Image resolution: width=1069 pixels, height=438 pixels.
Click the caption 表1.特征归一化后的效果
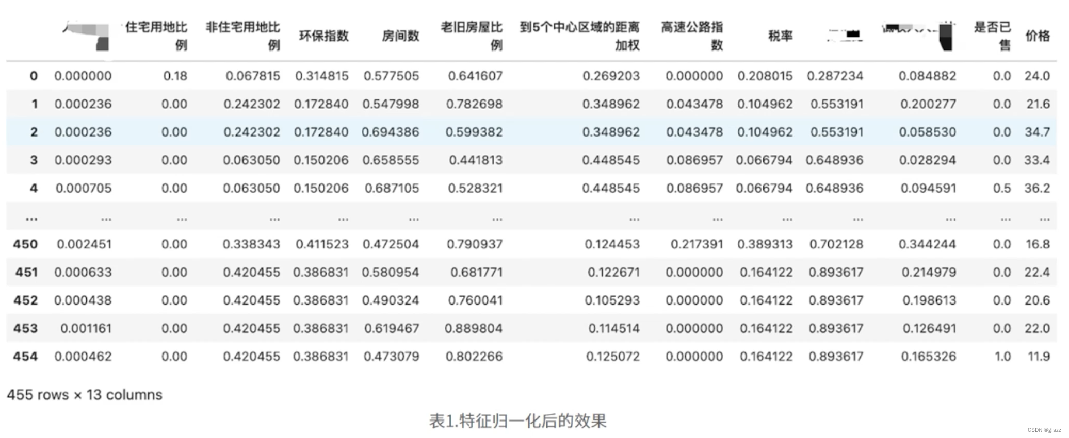(518, 422)
